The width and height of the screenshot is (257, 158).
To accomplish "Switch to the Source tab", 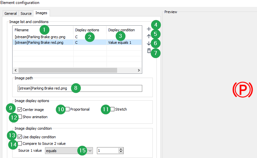I will 26,13.
